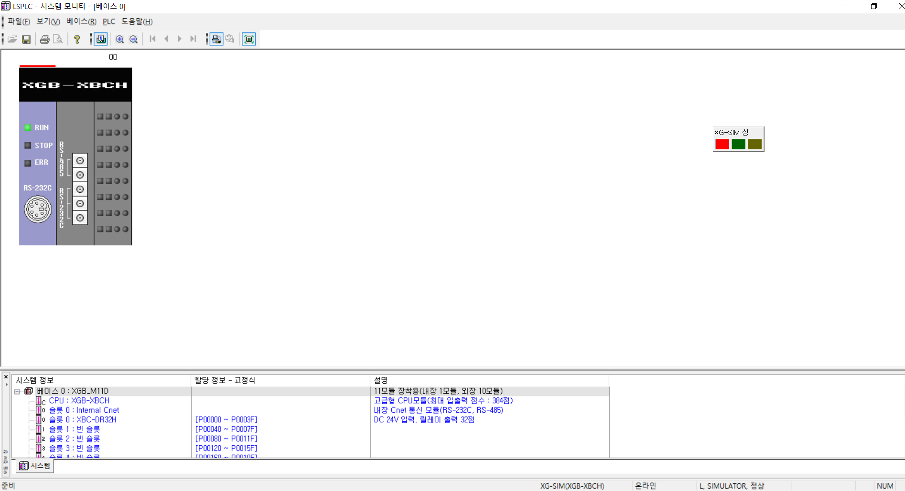Screen dimensions: 905x491
Task: Click status bar text L, SIMULATOR, 정상
Action: coord(732,486)
